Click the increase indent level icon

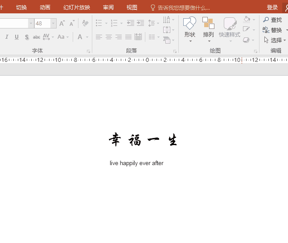pyautogui.click(x=140, y=23)
